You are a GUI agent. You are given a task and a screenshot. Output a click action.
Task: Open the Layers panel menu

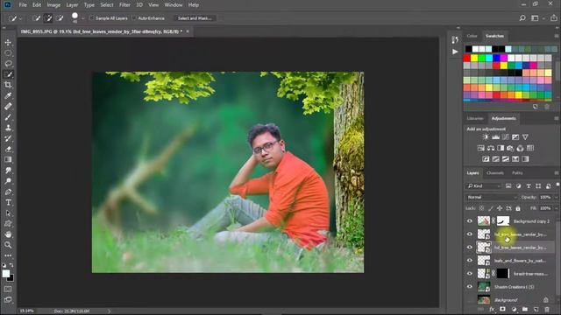click(557, 173)
